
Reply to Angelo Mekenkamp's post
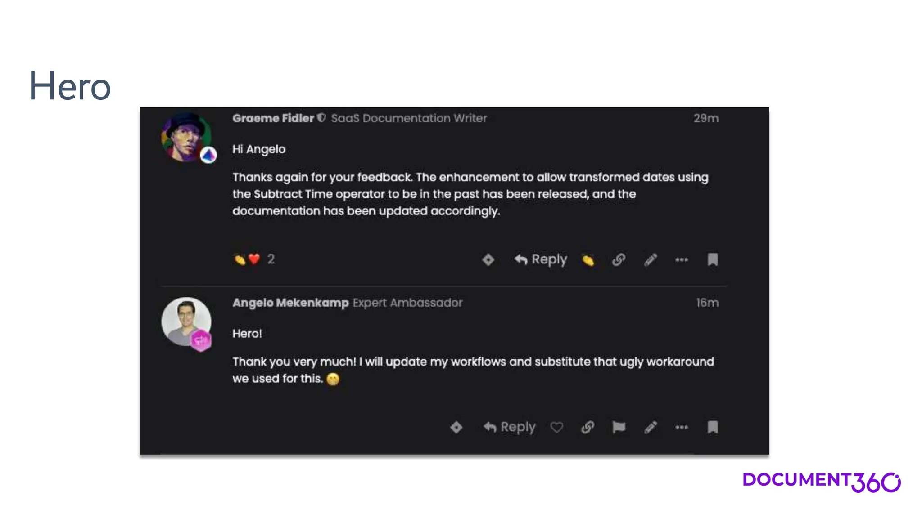510,427
